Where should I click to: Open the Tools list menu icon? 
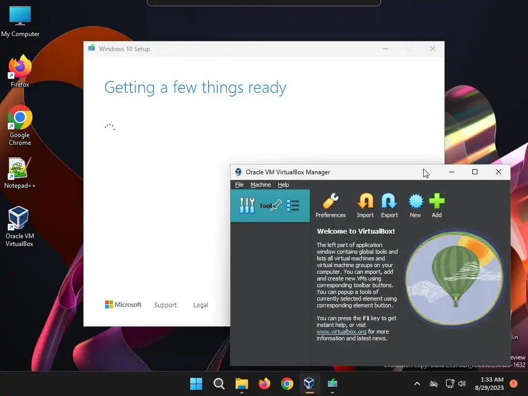click(293, 205)
